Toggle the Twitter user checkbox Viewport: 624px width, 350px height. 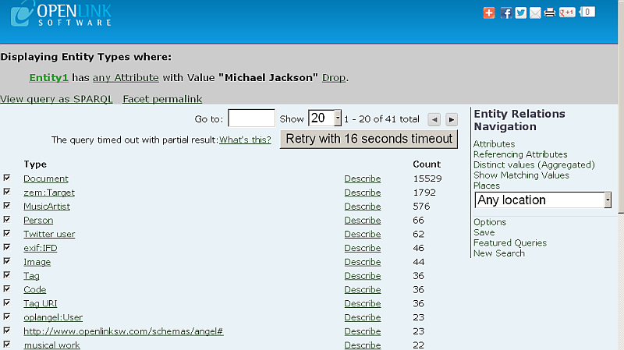pyautogui.click(x=7, y=233)
